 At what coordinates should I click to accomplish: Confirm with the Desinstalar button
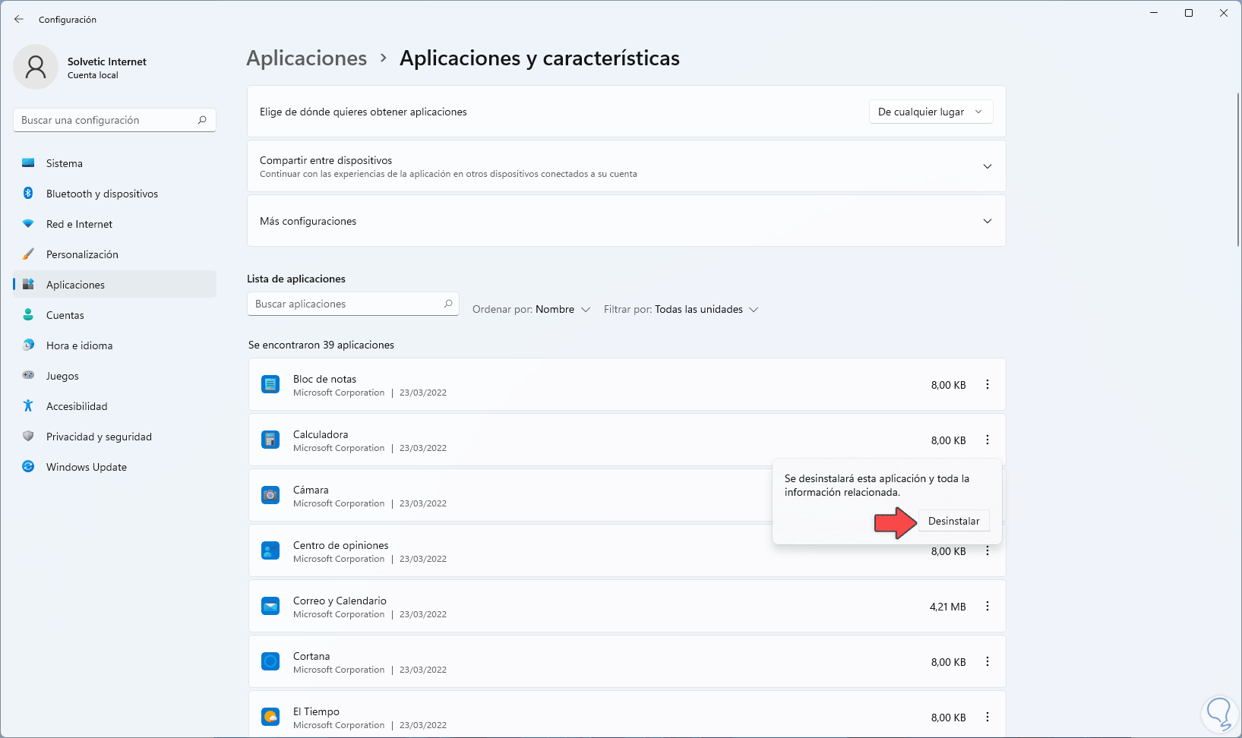pyautogui.click(x=953, y=522)
